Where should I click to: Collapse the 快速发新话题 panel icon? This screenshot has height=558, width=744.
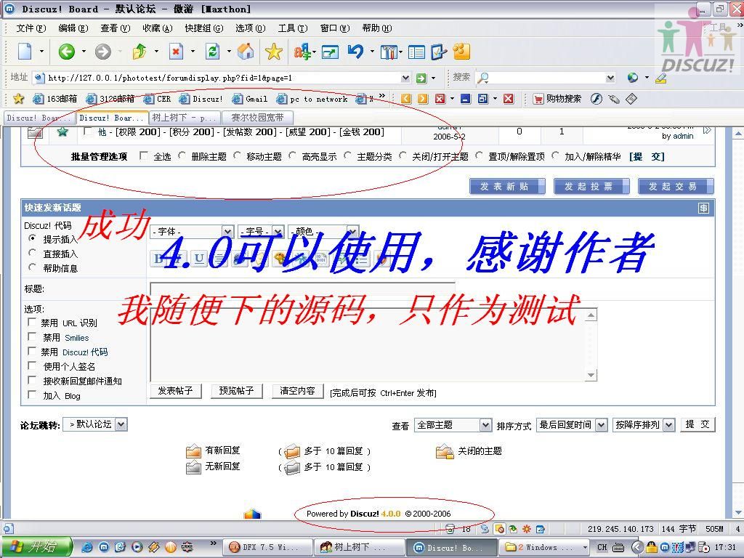pos(703,208)
